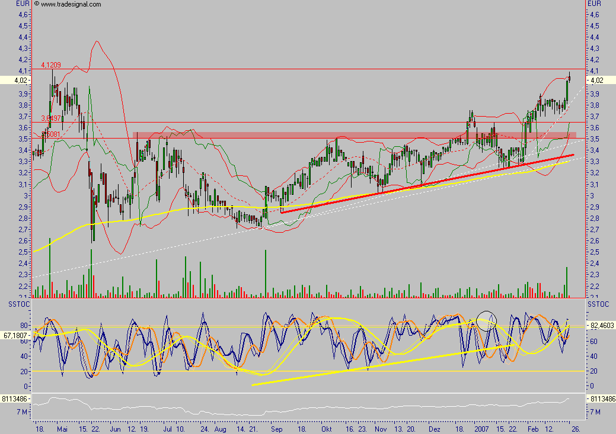Select the 4,1209 resistance level label

click(51, 65)
